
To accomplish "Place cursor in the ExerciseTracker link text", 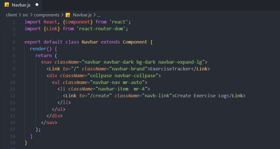I will point(170,69).
